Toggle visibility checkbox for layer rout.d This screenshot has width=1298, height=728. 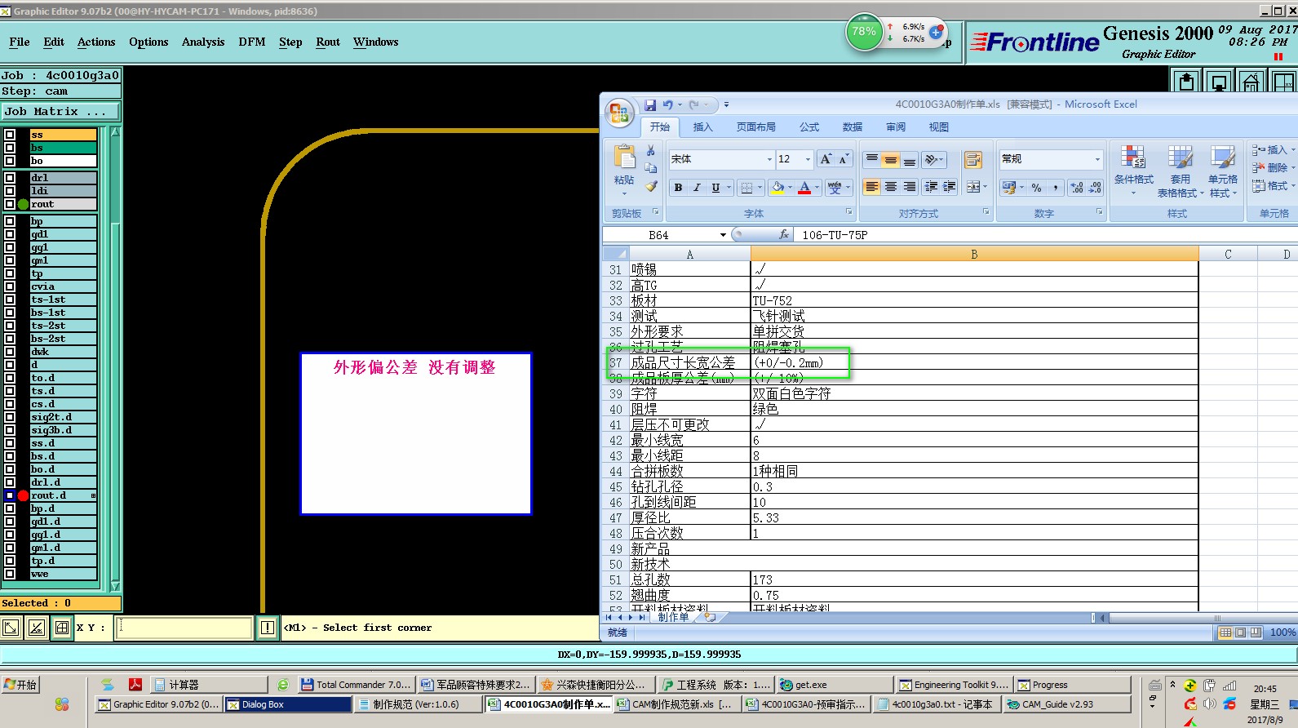pyautogui.click(x=10, y=495)
